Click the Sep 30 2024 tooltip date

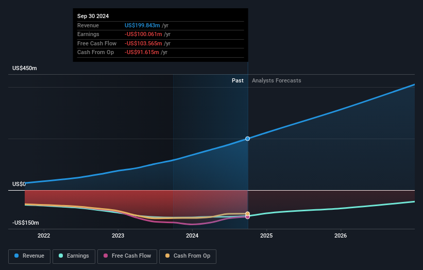click(x=93, y=16)
